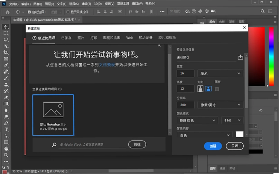Screen dimensions: 279x174
Task: Select the Pen tool
Action: coord(6,123)
